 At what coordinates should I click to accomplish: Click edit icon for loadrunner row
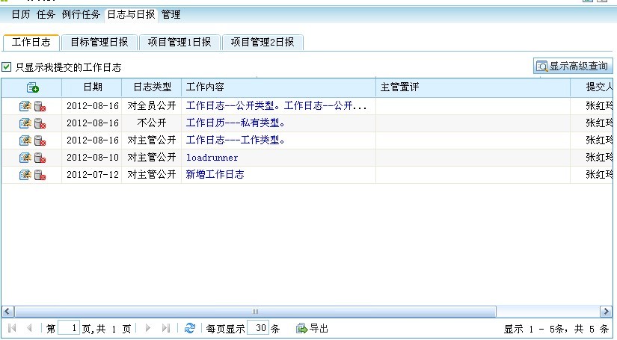pyautogui.click(x=25, y=158)
